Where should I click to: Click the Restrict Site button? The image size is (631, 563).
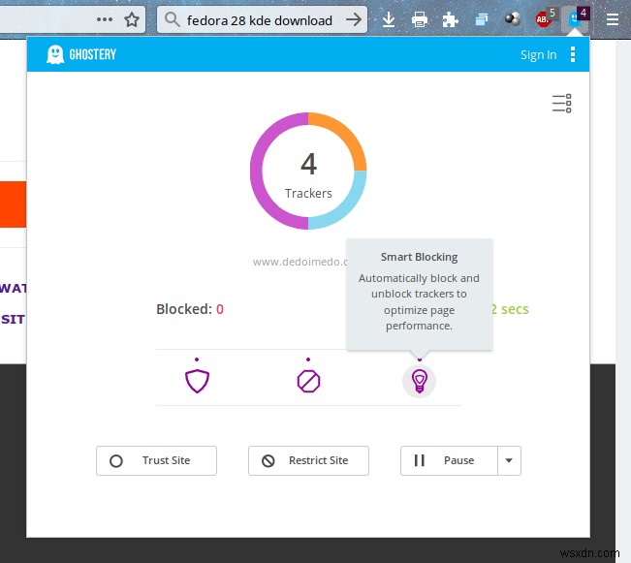(x=308, y=460)
